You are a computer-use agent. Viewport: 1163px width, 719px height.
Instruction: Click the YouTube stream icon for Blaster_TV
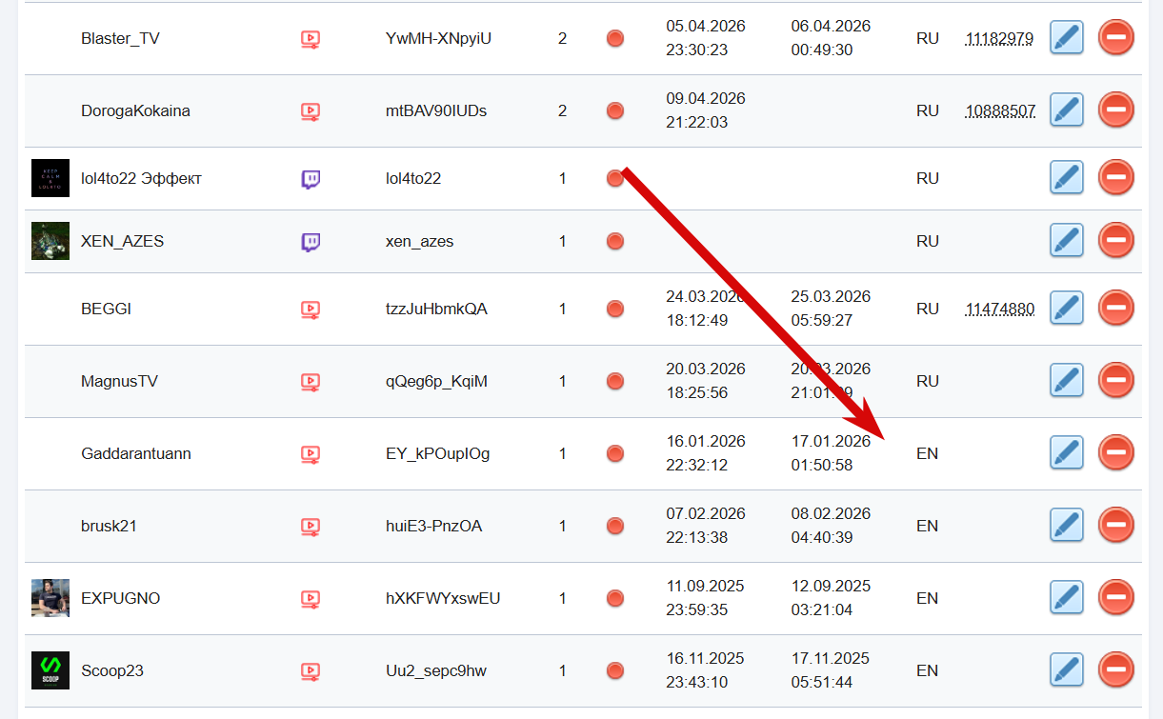point(311,39)
